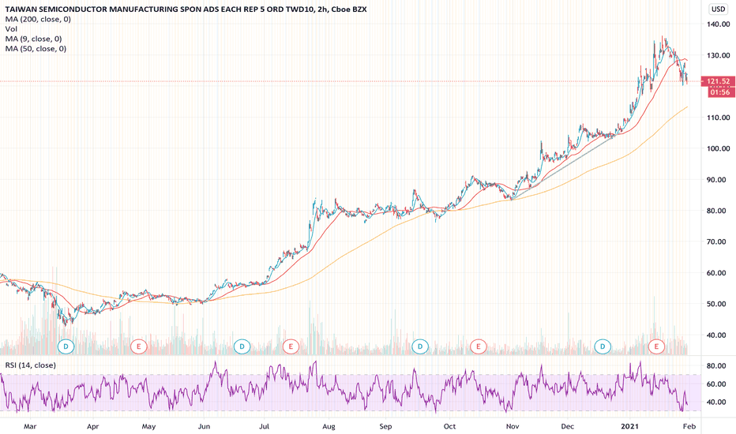Click the Sep label on time axis
This screenshot has height=434, width=736.
click(x=385, y=426)
